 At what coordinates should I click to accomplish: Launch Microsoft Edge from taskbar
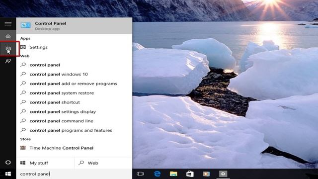[x=157, y=174]
